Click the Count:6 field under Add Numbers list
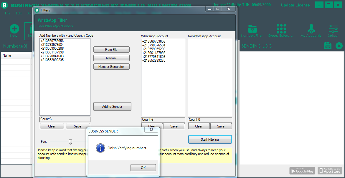Viewport: 345px width, 178px height. click(x=65, y=119)
